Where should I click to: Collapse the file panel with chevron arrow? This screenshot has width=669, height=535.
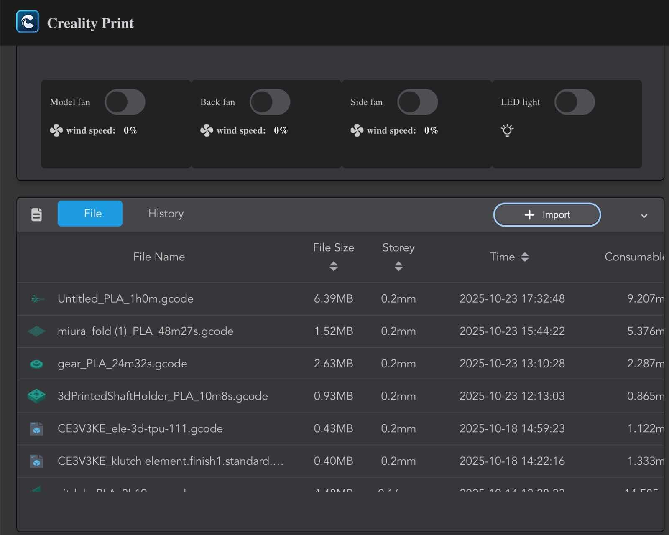point(644,216)
